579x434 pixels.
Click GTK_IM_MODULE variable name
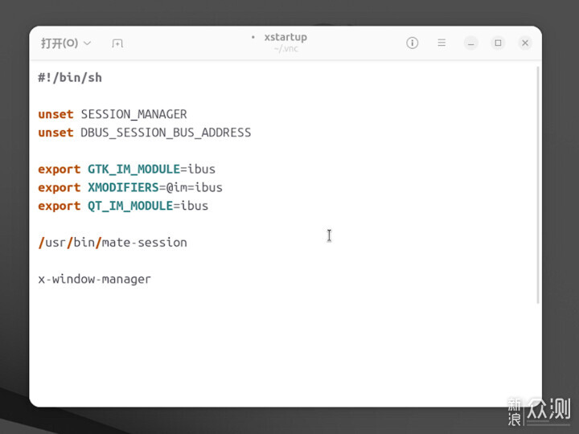click(133, 170)
